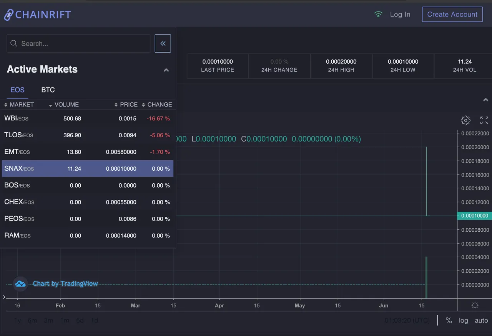The image size is (492, 336).
Task: Expand the chart to fullscreen
Action: click(484, 120)
